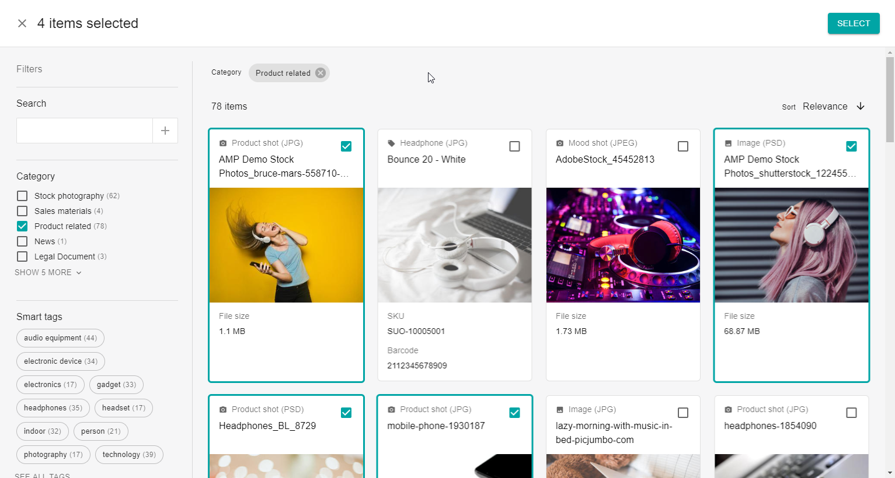The image size is (895, 478).
Task: Select the Bounce 20 - White item
Action: coord(514,146)
